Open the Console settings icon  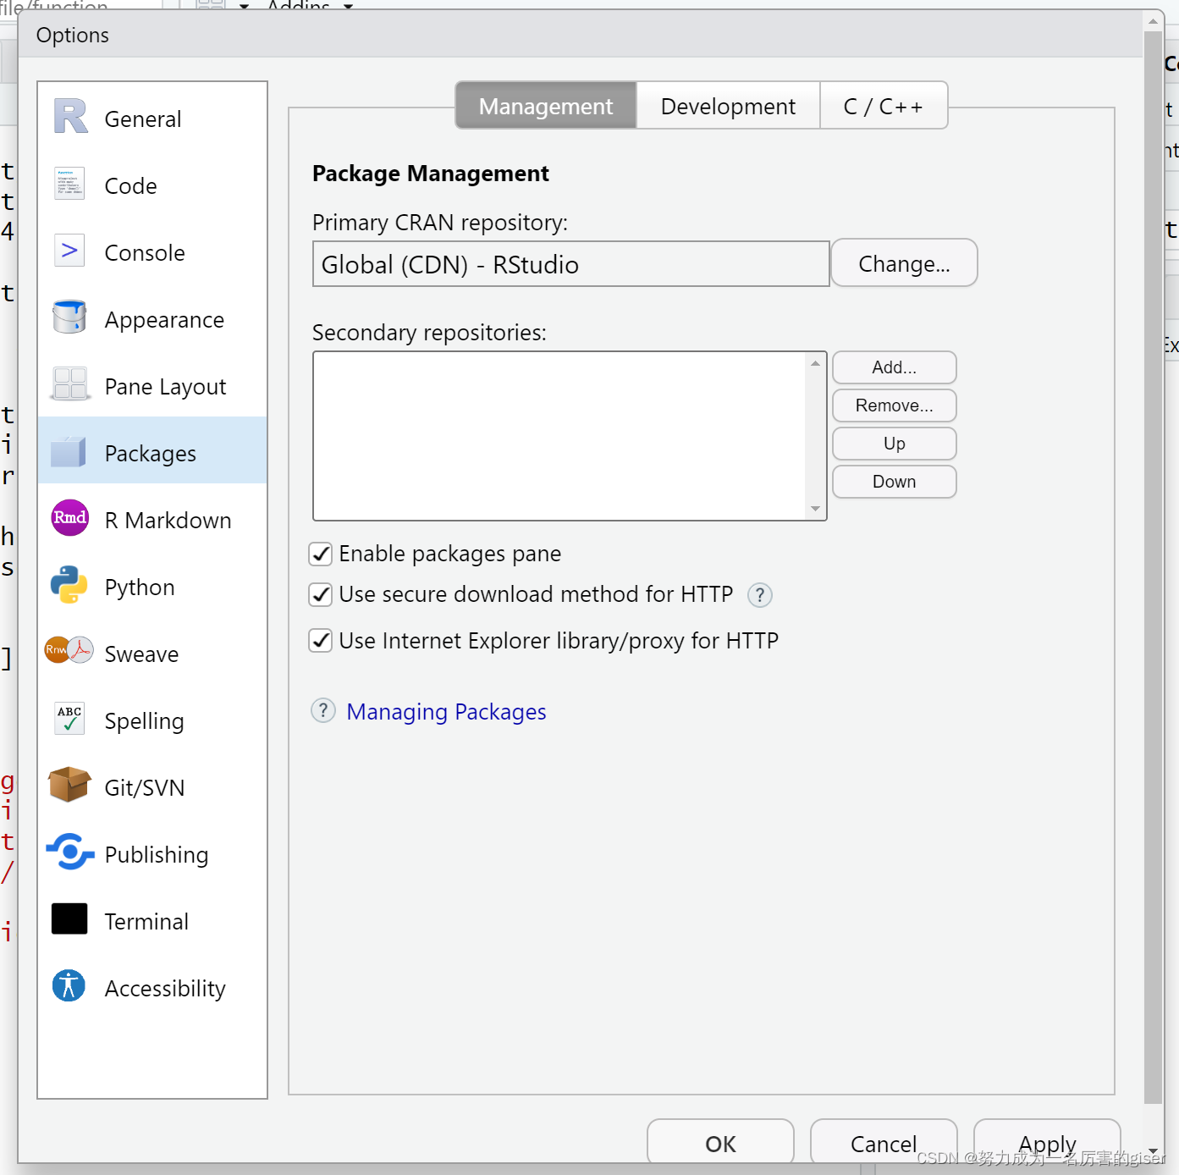[69, 251]
